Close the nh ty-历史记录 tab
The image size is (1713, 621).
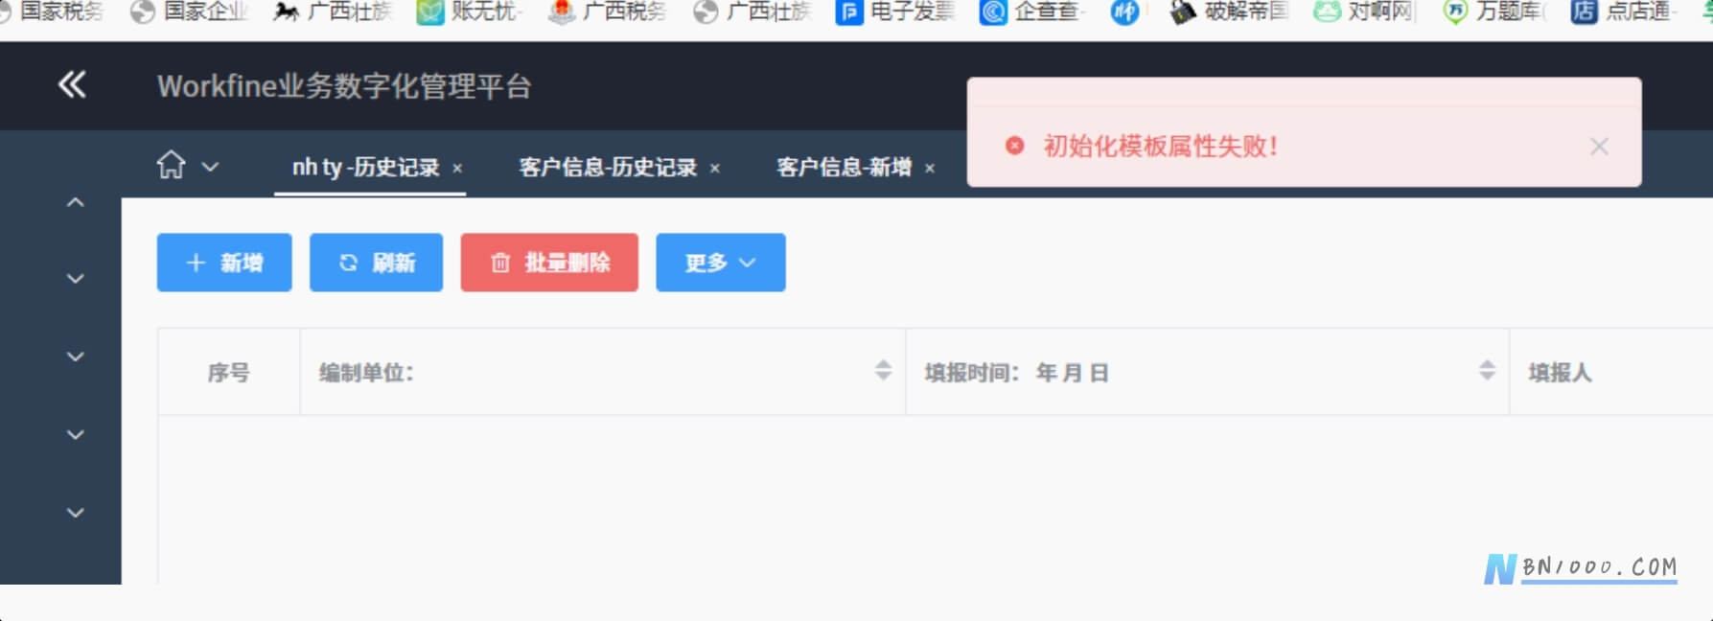[x=457, y=169]
